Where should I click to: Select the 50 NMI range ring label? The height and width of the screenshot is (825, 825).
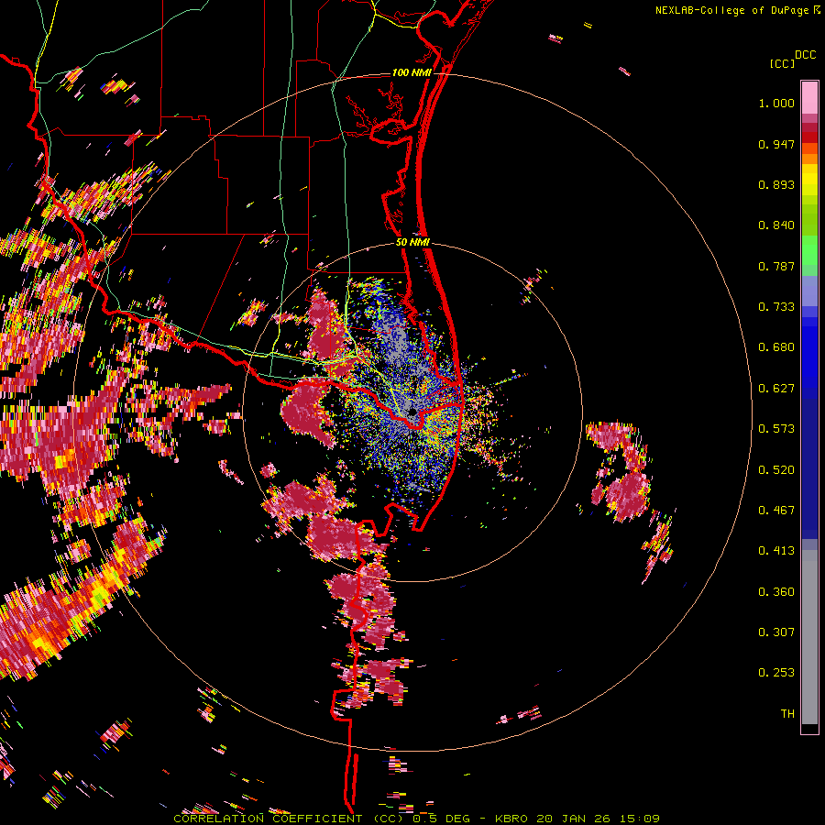[412, 243]
